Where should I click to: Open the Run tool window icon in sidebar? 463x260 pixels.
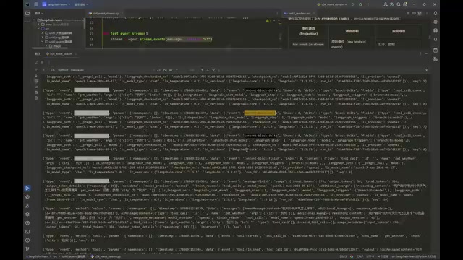click(27, 188)
